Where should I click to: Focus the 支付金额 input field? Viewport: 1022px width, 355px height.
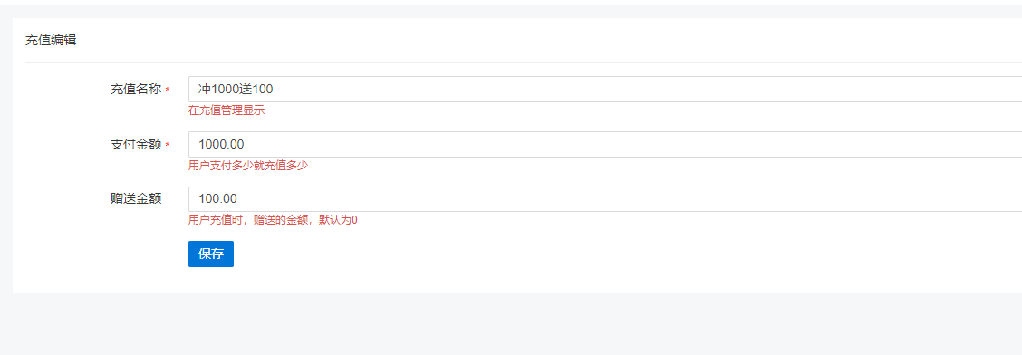tap(605, 144)
